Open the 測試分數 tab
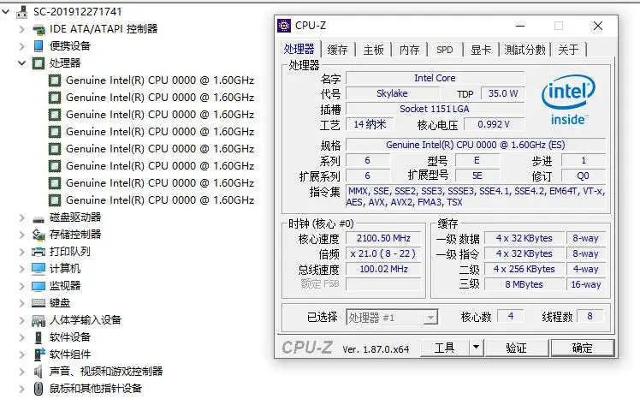This screenshot has height=399, width=640. tap(524, 50)
